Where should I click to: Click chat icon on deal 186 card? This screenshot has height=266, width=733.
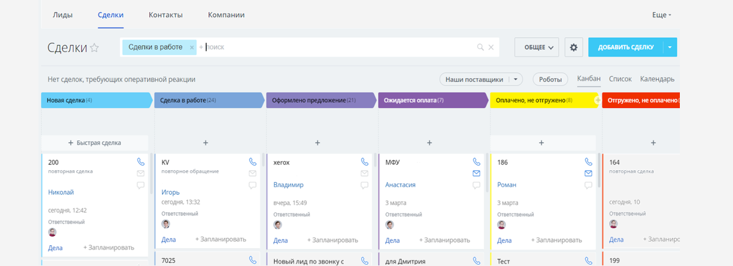[x=588, y=185]
